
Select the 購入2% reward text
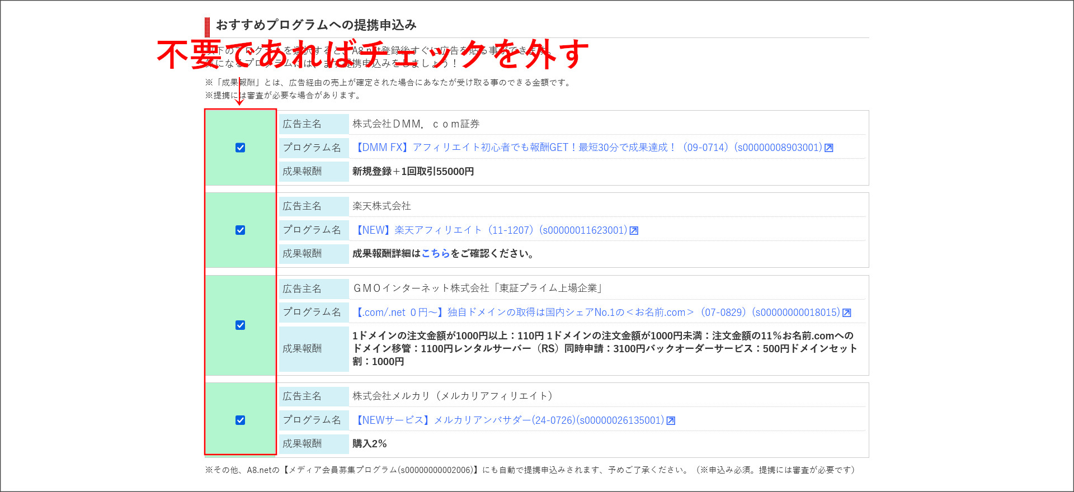[369, 443]
